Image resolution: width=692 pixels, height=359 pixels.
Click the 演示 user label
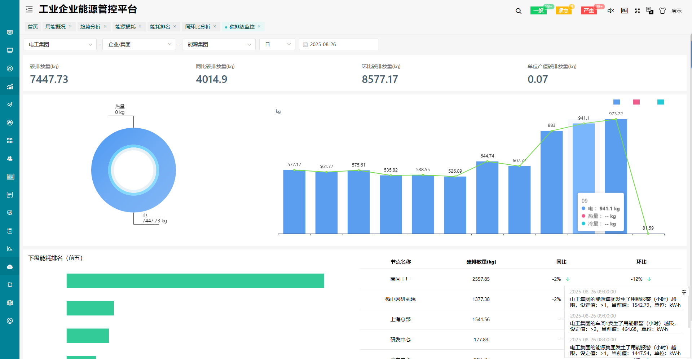pyautogui.click(x=676, y=11)
